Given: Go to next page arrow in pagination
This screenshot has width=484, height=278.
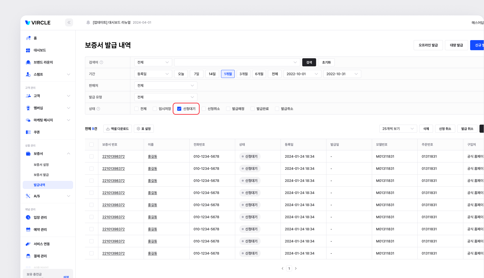Looking at the screenshot, I should tap(296, 268).
